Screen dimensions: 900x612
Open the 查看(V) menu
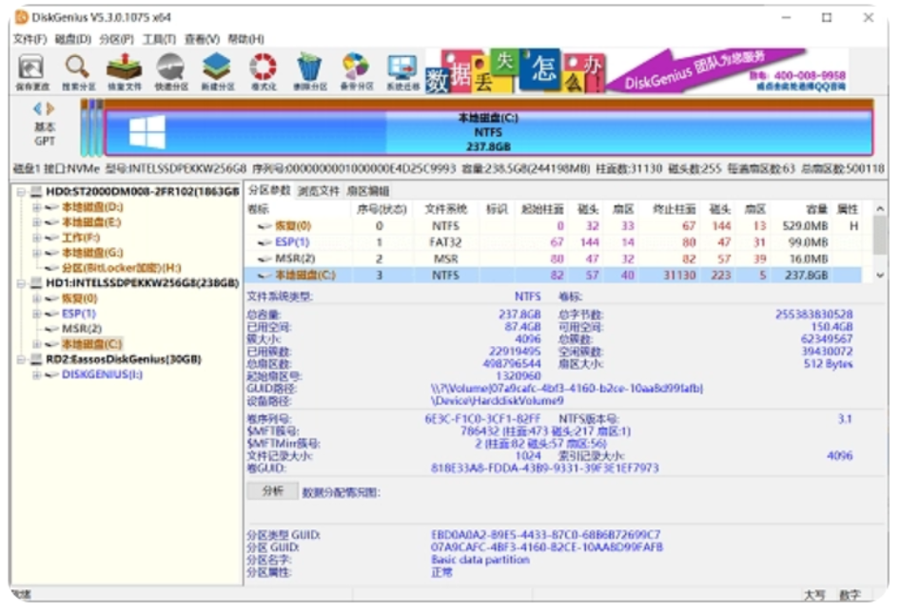tap(202, 39)
